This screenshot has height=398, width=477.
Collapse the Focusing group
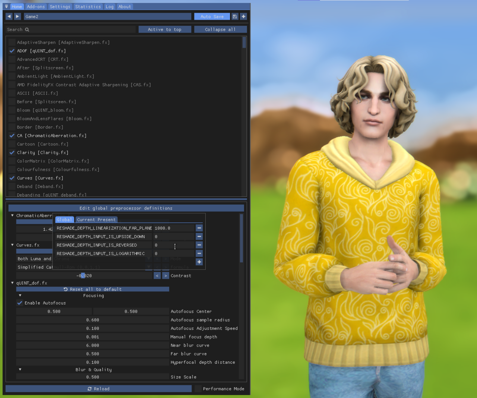pyautogui.click(x=20, y=296)
